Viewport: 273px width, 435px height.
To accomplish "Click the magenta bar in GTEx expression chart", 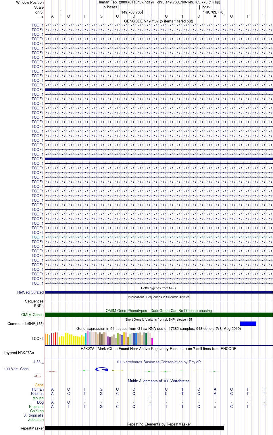I will 152,341.
